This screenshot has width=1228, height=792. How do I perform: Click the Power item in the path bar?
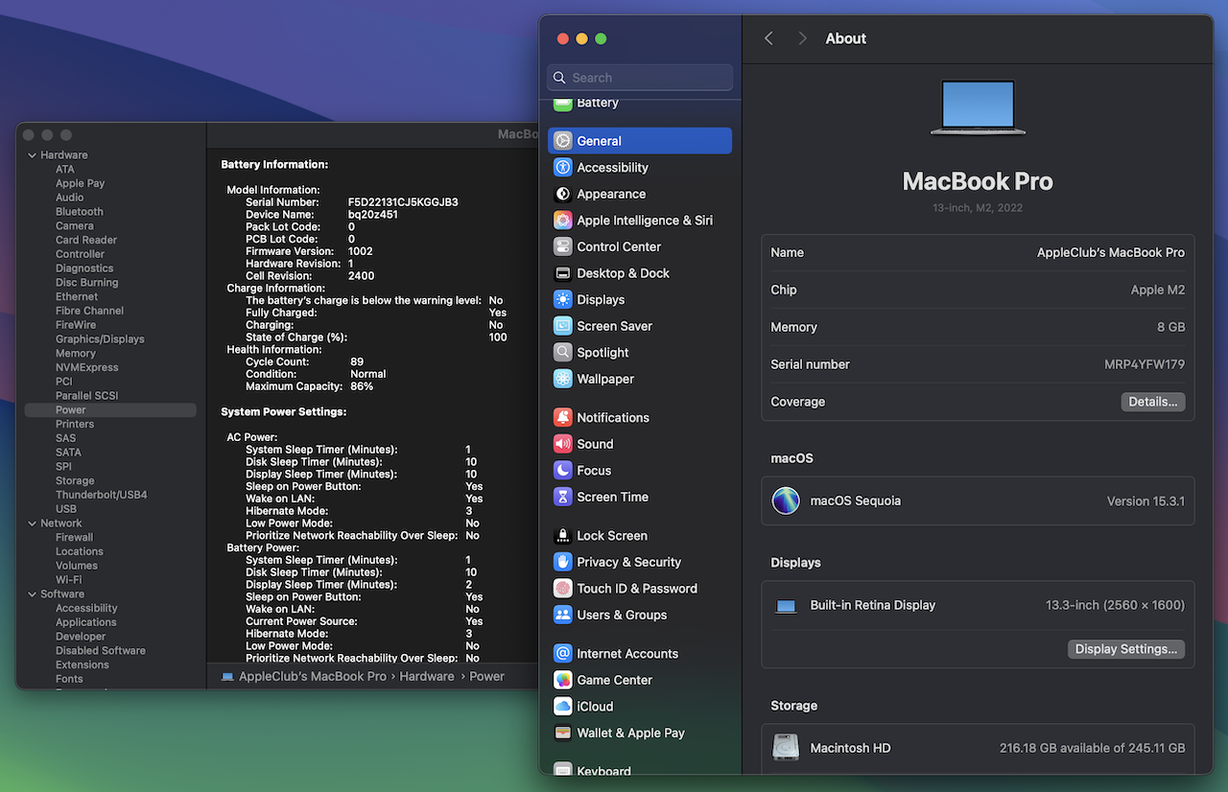tap(487, 676)
